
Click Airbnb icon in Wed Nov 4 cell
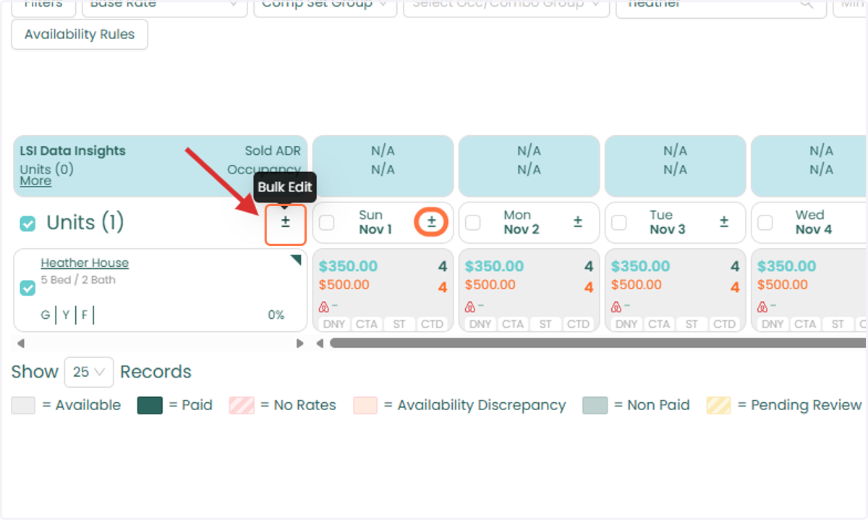[x=763, y=306]
